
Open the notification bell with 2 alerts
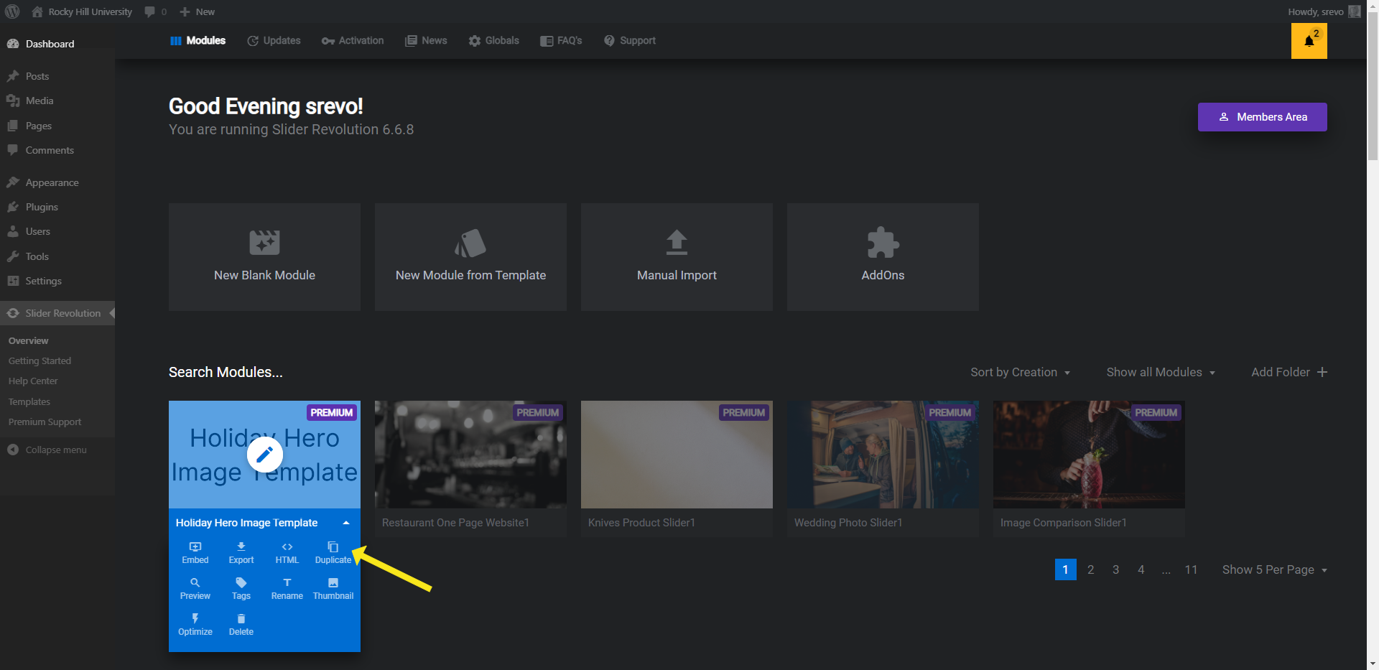pyautogui.click(x=1309, y=41)
